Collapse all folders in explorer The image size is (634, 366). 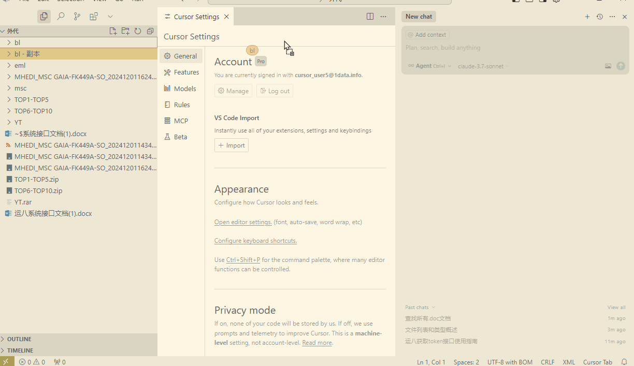click(x=150, y=31)
